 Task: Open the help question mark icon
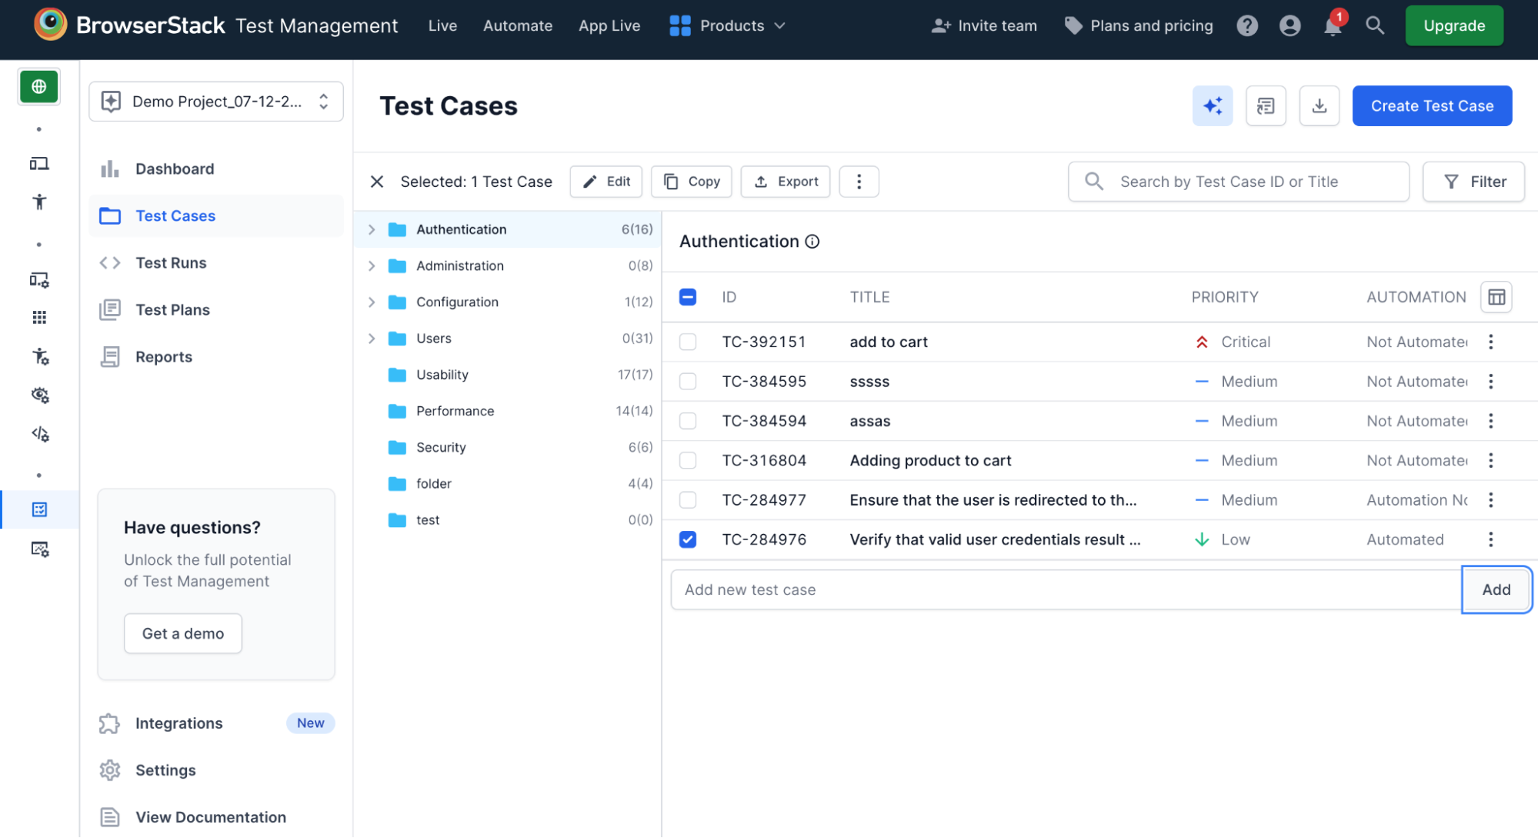click(1247, 25)
